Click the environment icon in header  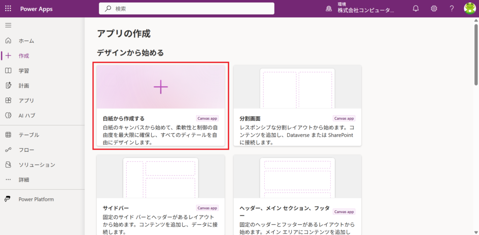pos(329,9)
